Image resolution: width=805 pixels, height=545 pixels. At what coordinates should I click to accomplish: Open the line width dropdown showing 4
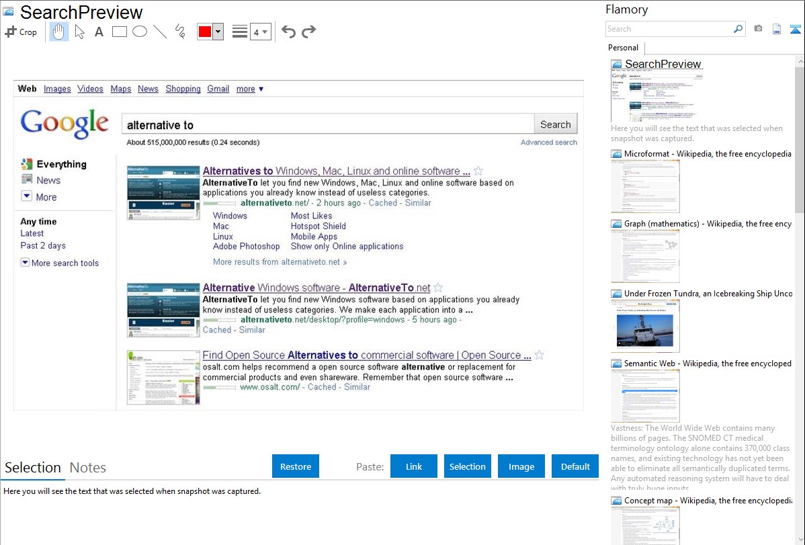(261, 32)
